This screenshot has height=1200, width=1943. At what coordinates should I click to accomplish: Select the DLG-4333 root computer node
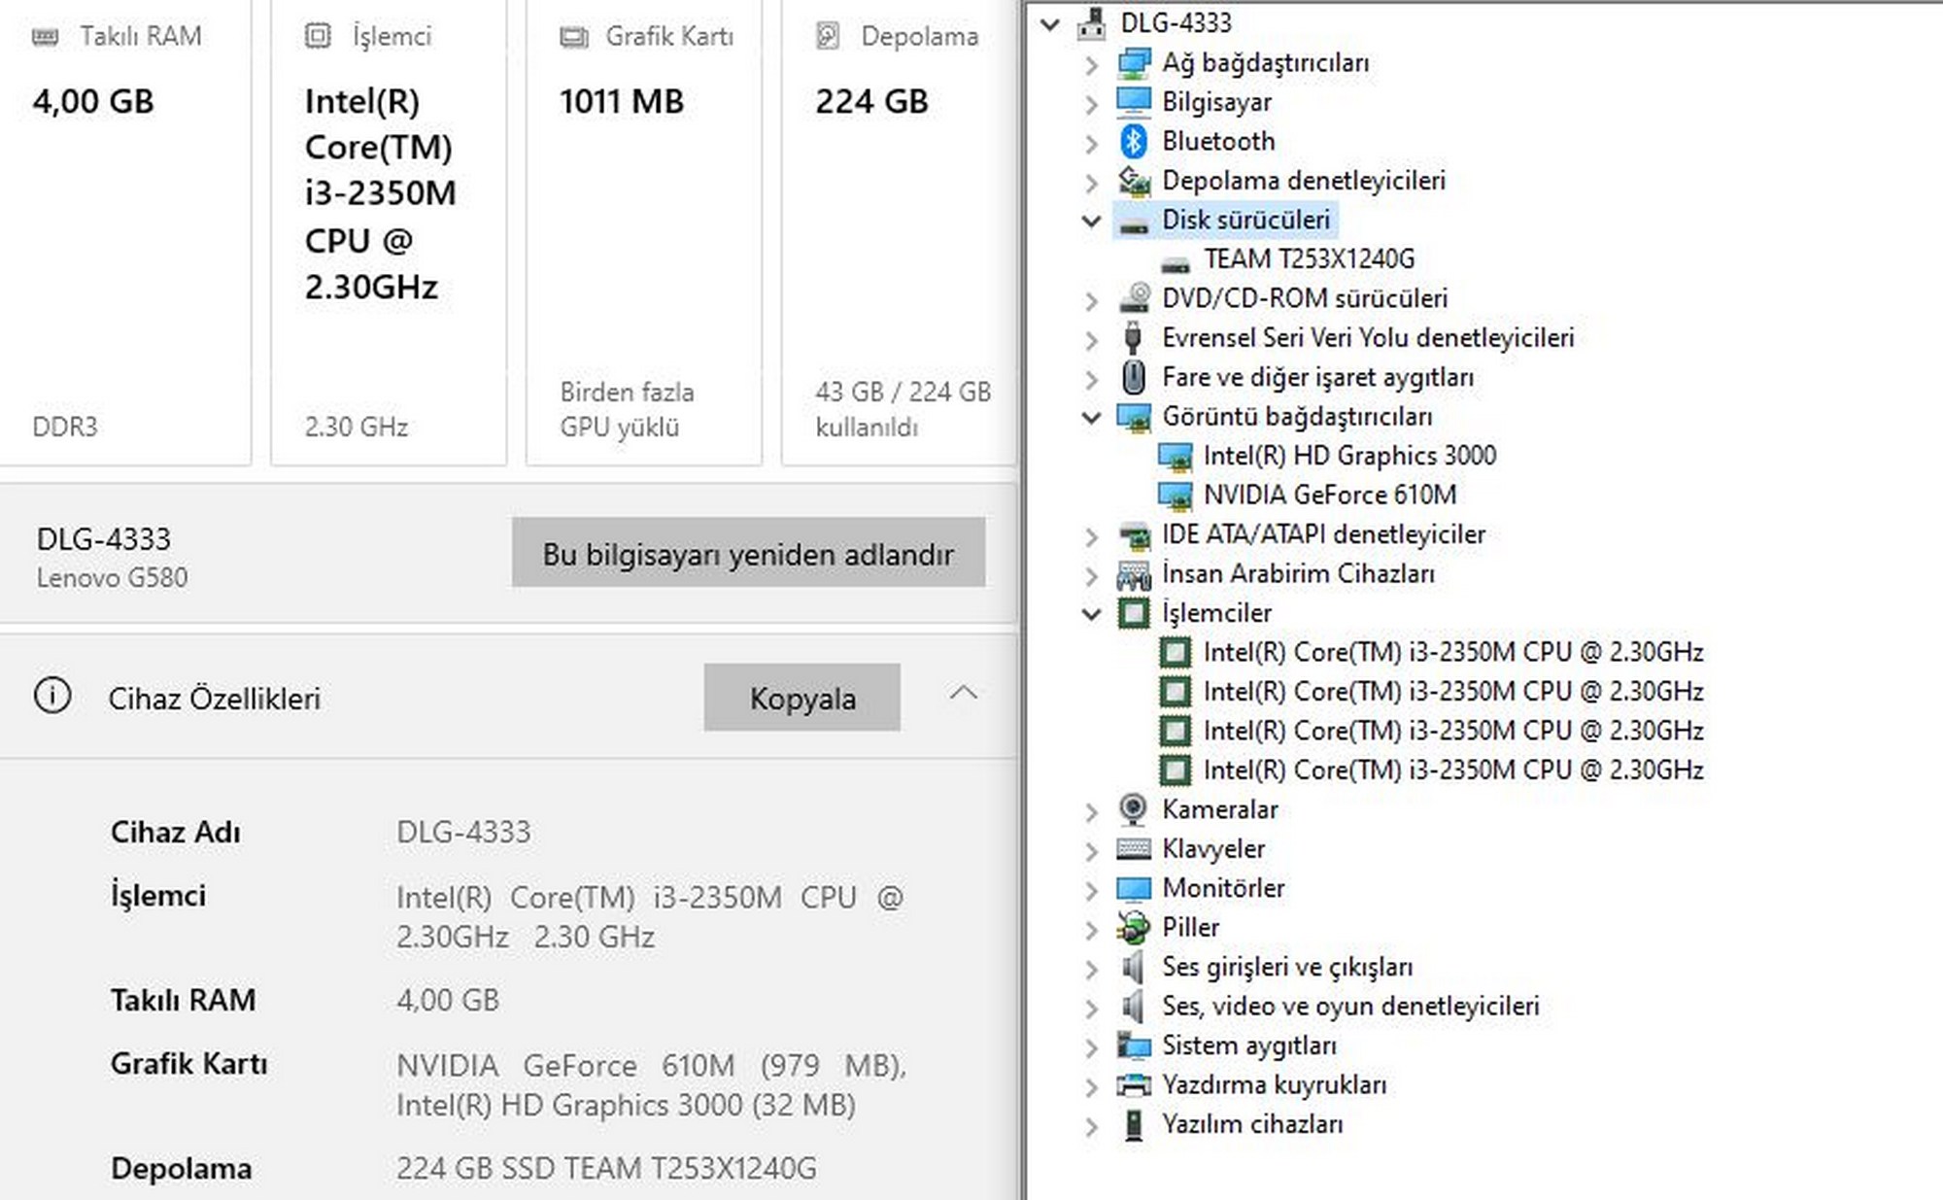point(1176,22)
